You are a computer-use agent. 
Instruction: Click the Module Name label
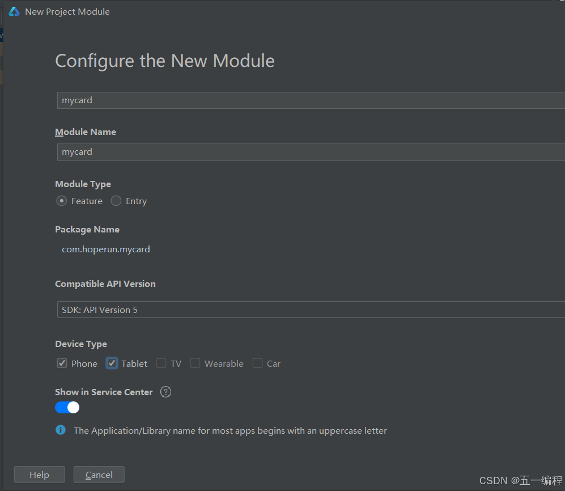point(86,132)
